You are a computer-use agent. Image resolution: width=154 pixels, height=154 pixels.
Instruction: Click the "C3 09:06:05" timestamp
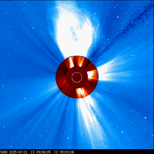[41, 152]
